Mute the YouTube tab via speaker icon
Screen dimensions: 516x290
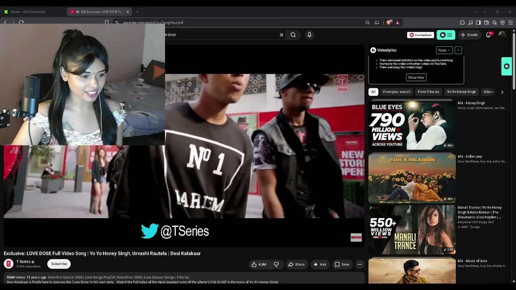[x=77, y=12]
